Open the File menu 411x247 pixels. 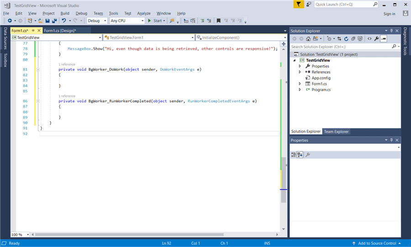(x=6, y=13)
